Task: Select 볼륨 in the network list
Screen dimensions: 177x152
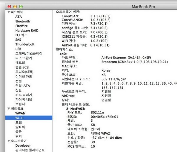Action: tap(19, 132)
